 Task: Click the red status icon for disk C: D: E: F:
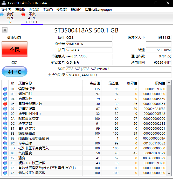23,14
